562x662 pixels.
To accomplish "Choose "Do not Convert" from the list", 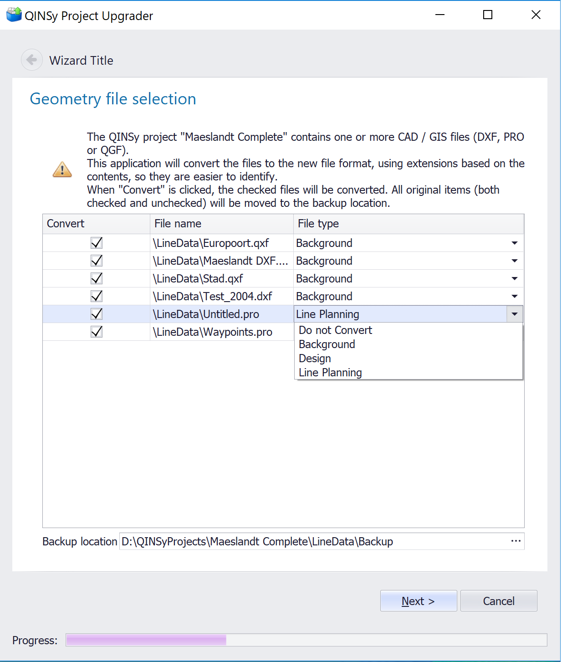I will point(335,330).
